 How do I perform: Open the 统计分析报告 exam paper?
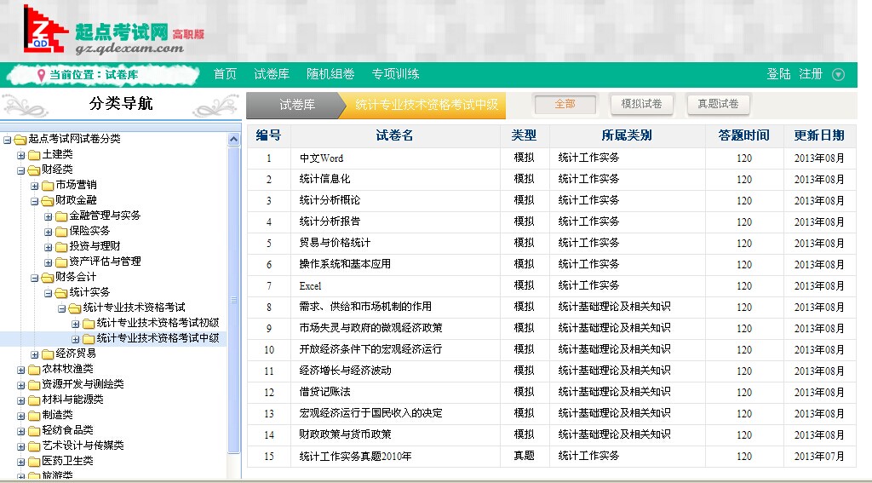(x=330, y=221)
